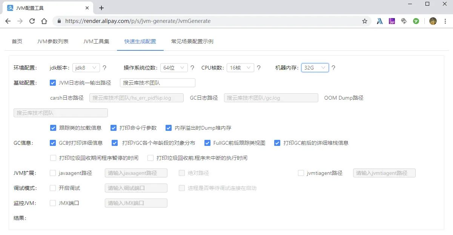Screen dimensions: 453x235
Task: Enable the javaagent路径 checkbox
Action: pyautogui.click(x=53, y=173)
